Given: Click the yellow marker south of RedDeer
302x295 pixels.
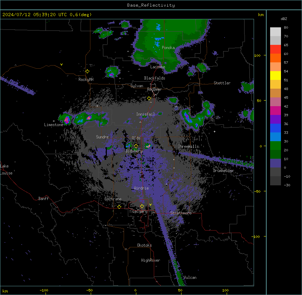Looking at the screenshot, I should (x=149, y=98).
